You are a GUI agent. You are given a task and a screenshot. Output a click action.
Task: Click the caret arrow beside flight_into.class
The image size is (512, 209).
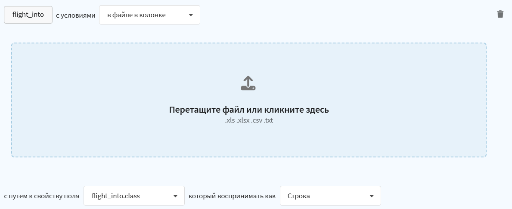175,196
